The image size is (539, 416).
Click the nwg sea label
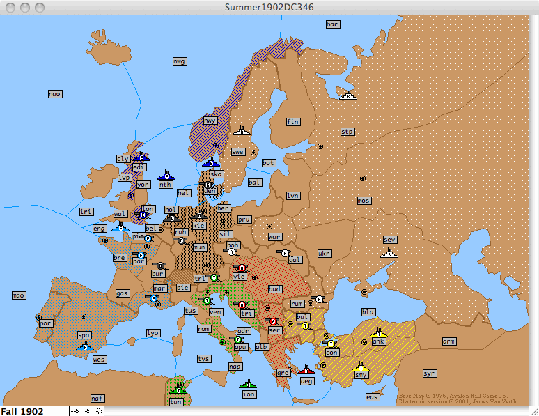[180, 61]
